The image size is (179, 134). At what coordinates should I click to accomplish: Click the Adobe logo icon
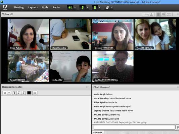point(5,7)
